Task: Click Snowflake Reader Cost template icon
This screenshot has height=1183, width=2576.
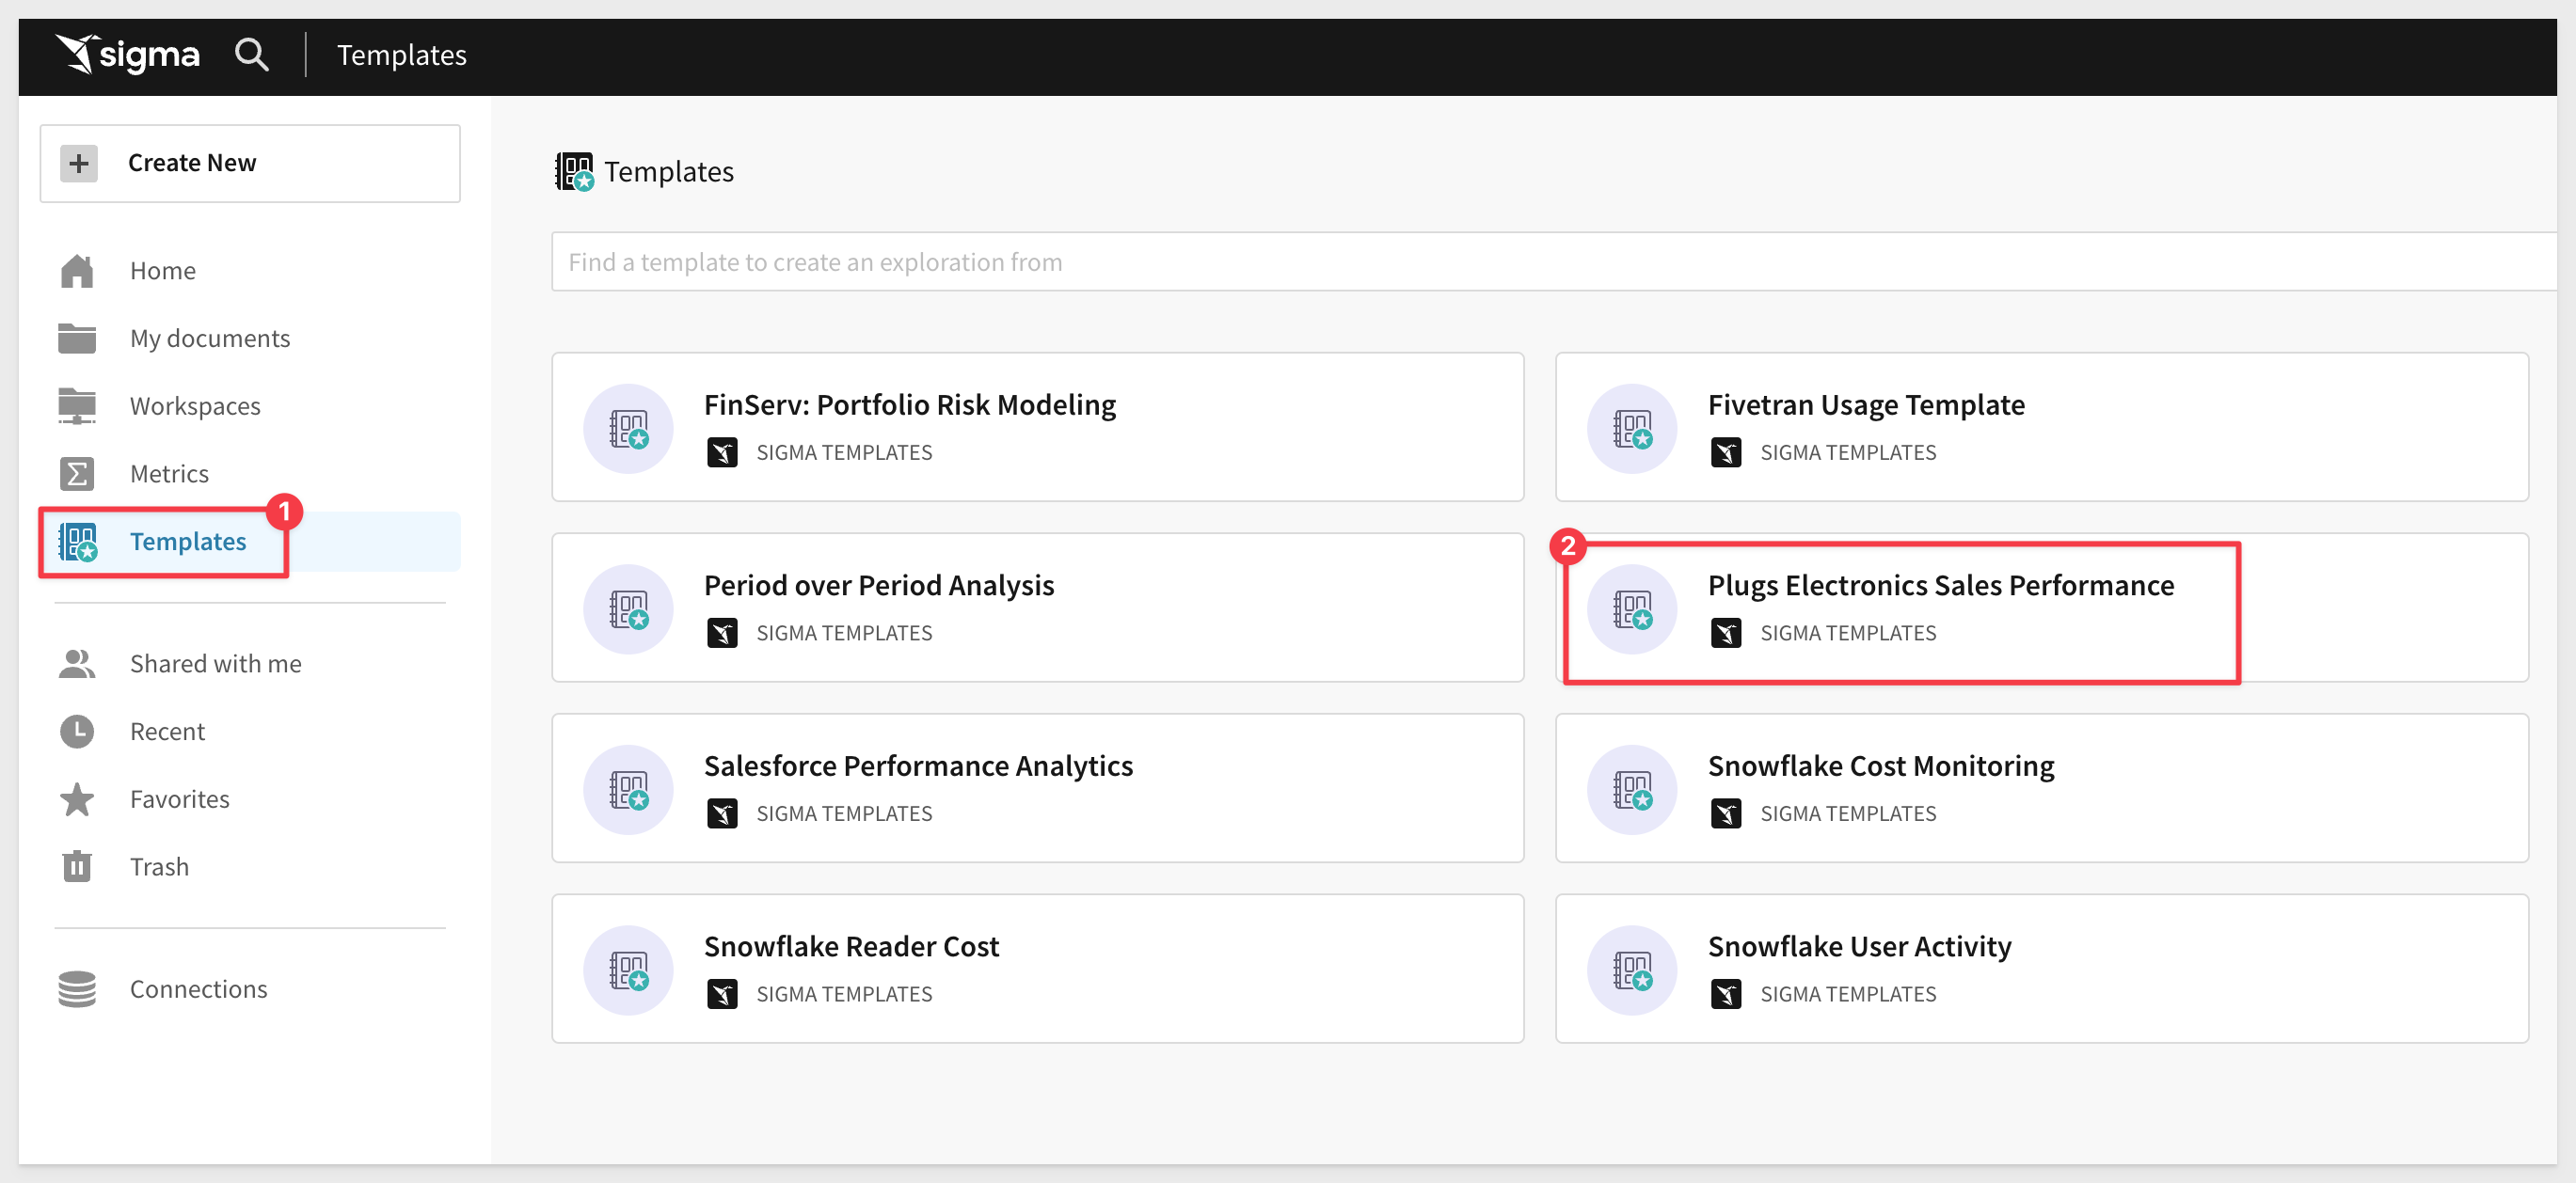Action: 629,970
